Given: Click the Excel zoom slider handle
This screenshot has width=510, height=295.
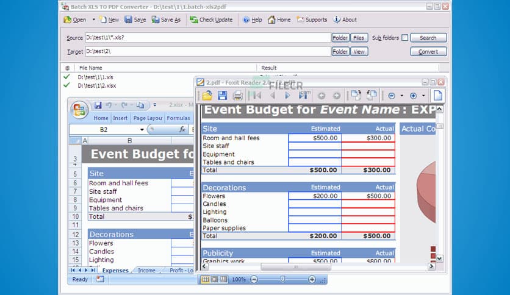Looking at the screenshot, I should pyautogui.click(x=282, y=279).
